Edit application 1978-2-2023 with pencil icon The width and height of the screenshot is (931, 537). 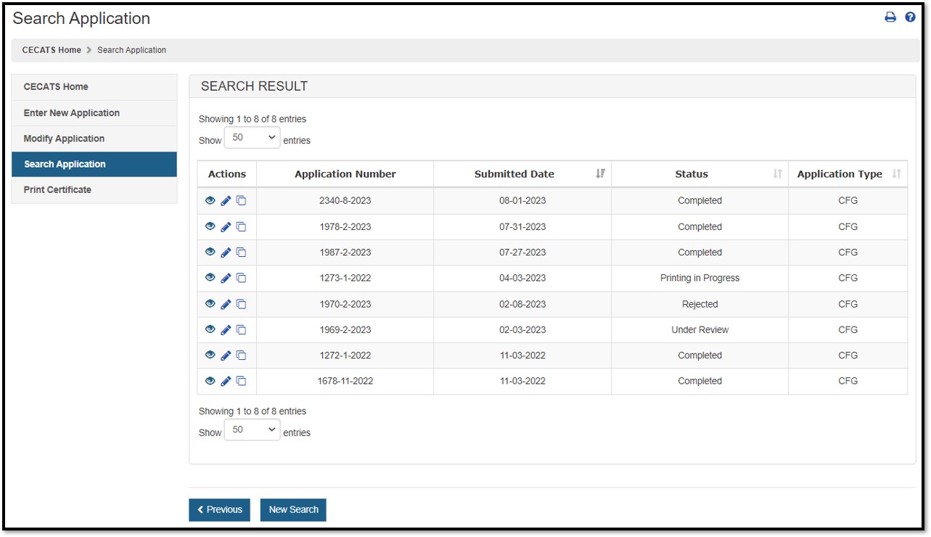226,227
